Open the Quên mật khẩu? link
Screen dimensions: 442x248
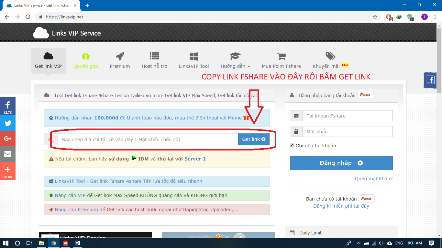(374, 179)
